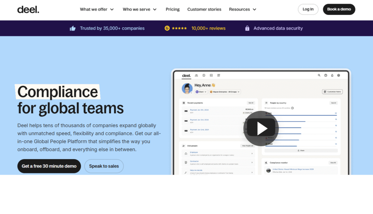373x214 pixels.
Task: Go to the Pricing page
Action: [x=172, y=9]
